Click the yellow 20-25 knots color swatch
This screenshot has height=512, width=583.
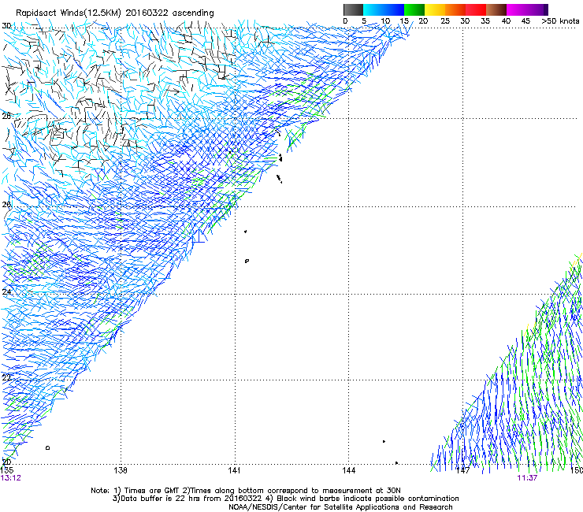click(x=435, y=9)
